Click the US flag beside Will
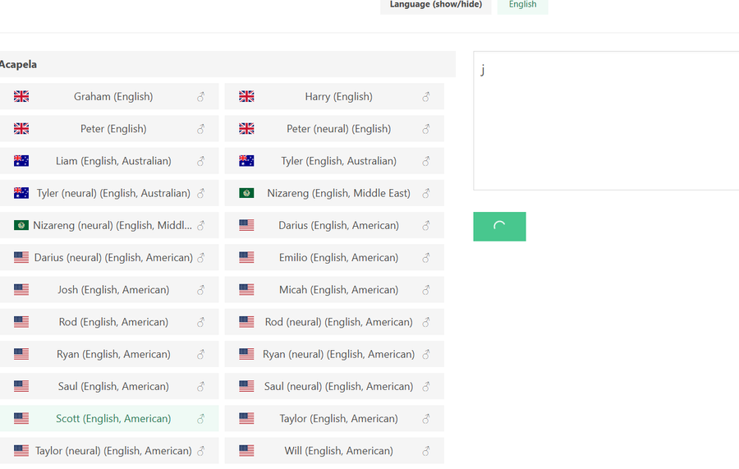Viewport: 739px width, 469px height. (246, 451)
